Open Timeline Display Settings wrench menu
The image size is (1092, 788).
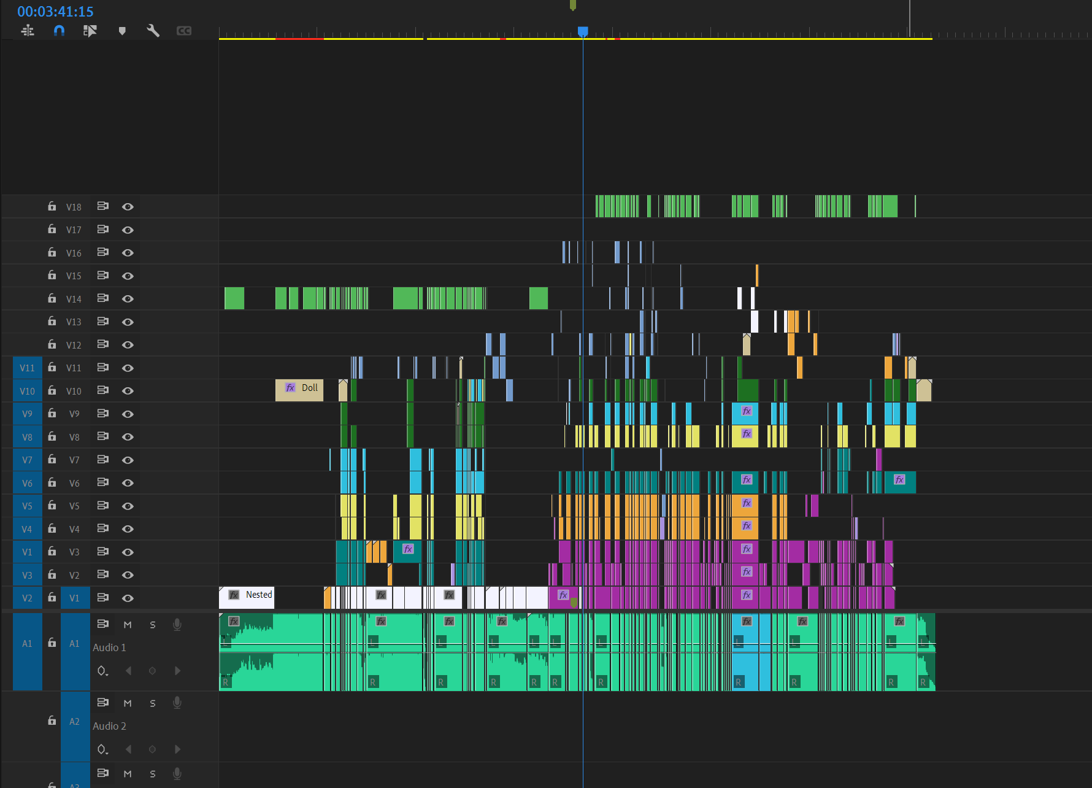coord(153,31)
